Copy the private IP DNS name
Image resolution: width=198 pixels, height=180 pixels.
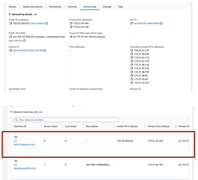coord(71,37)
